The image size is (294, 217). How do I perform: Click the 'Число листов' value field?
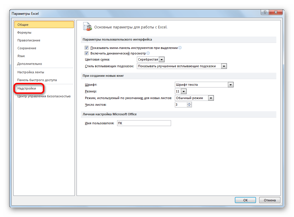[181, 105]
